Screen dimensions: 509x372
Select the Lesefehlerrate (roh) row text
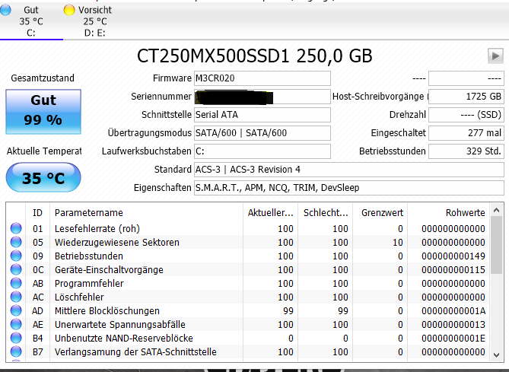[97, 228]
